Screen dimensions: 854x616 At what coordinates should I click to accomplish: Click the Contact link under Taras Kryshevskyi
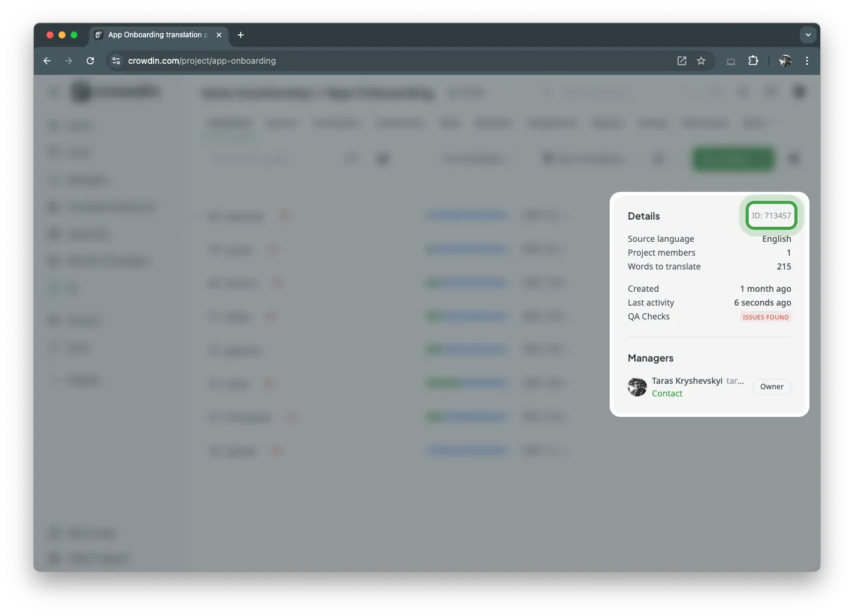pyautogui.click(x=667, y=393)
